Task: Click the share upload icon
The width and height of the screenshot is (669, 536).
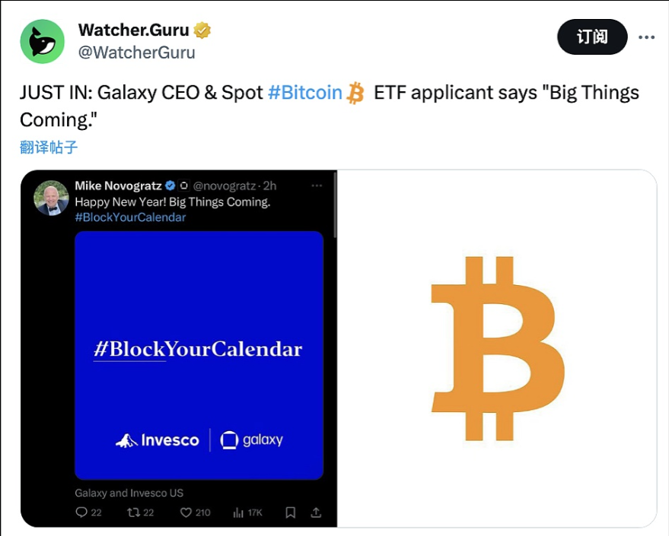Action: point(317,512)
